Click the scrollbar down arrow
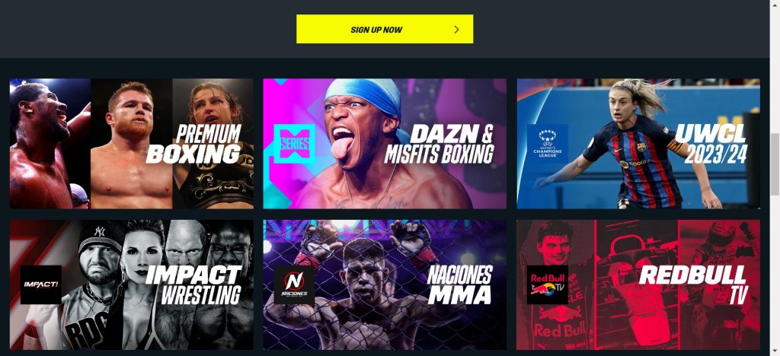 (x=775, y=351)
